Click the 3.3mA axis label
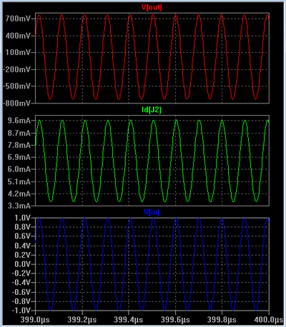This screenshot has height=327, width=286. [x=19, y=206]
